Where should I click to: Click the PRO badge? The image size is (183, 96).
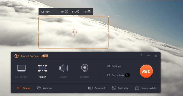click(x=45, y=56)
